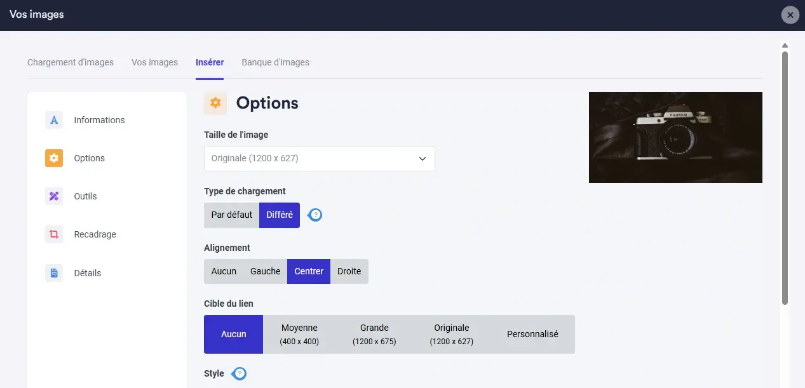Viewport: 805px width, 388px height.
Task: Choose Moyenne (400 x 400) link target
Action: tap(299, 334)
